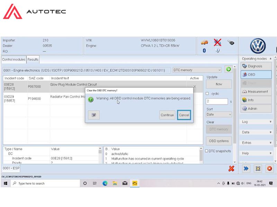
Task: Expand the Extras section
Action: [x=256, y=142]
